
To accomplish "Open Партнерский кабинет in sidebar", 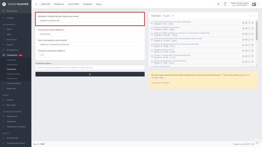I will tap(16, 143).
